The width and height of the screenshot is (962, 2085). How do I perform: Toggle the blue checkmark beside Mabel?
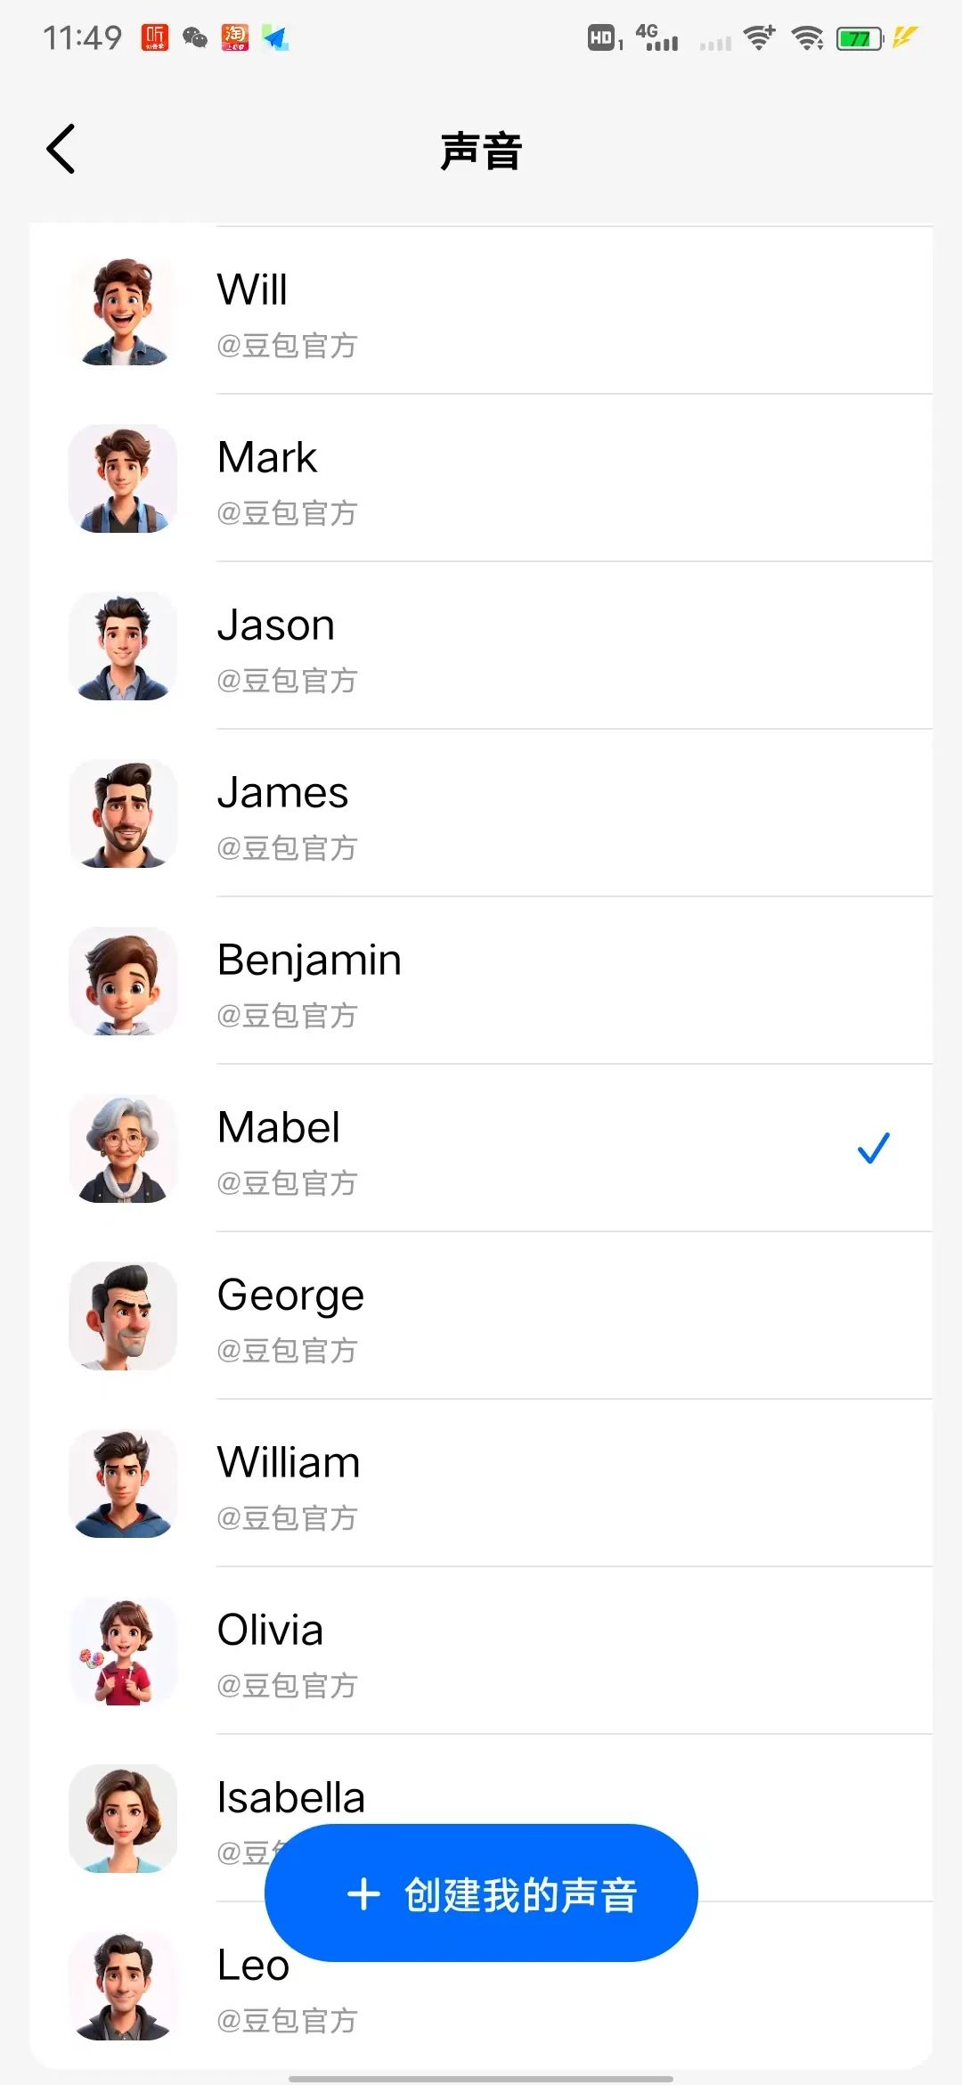tap(873, 1149)
